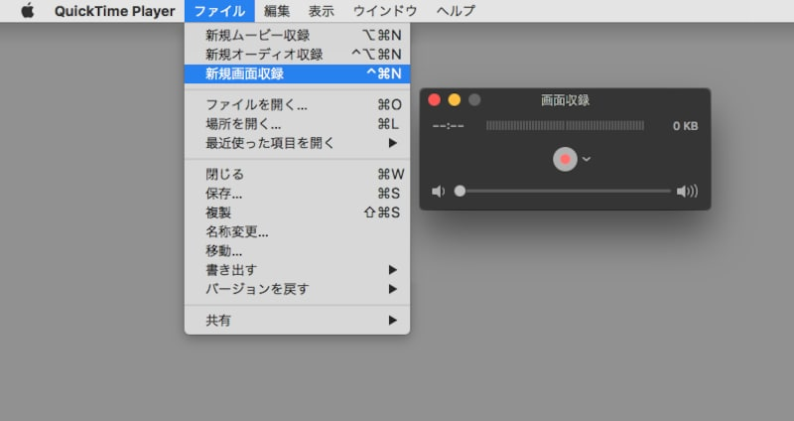Adjust the volume slider knob
This screenshot has width=794, height=421.
[460, 191]
